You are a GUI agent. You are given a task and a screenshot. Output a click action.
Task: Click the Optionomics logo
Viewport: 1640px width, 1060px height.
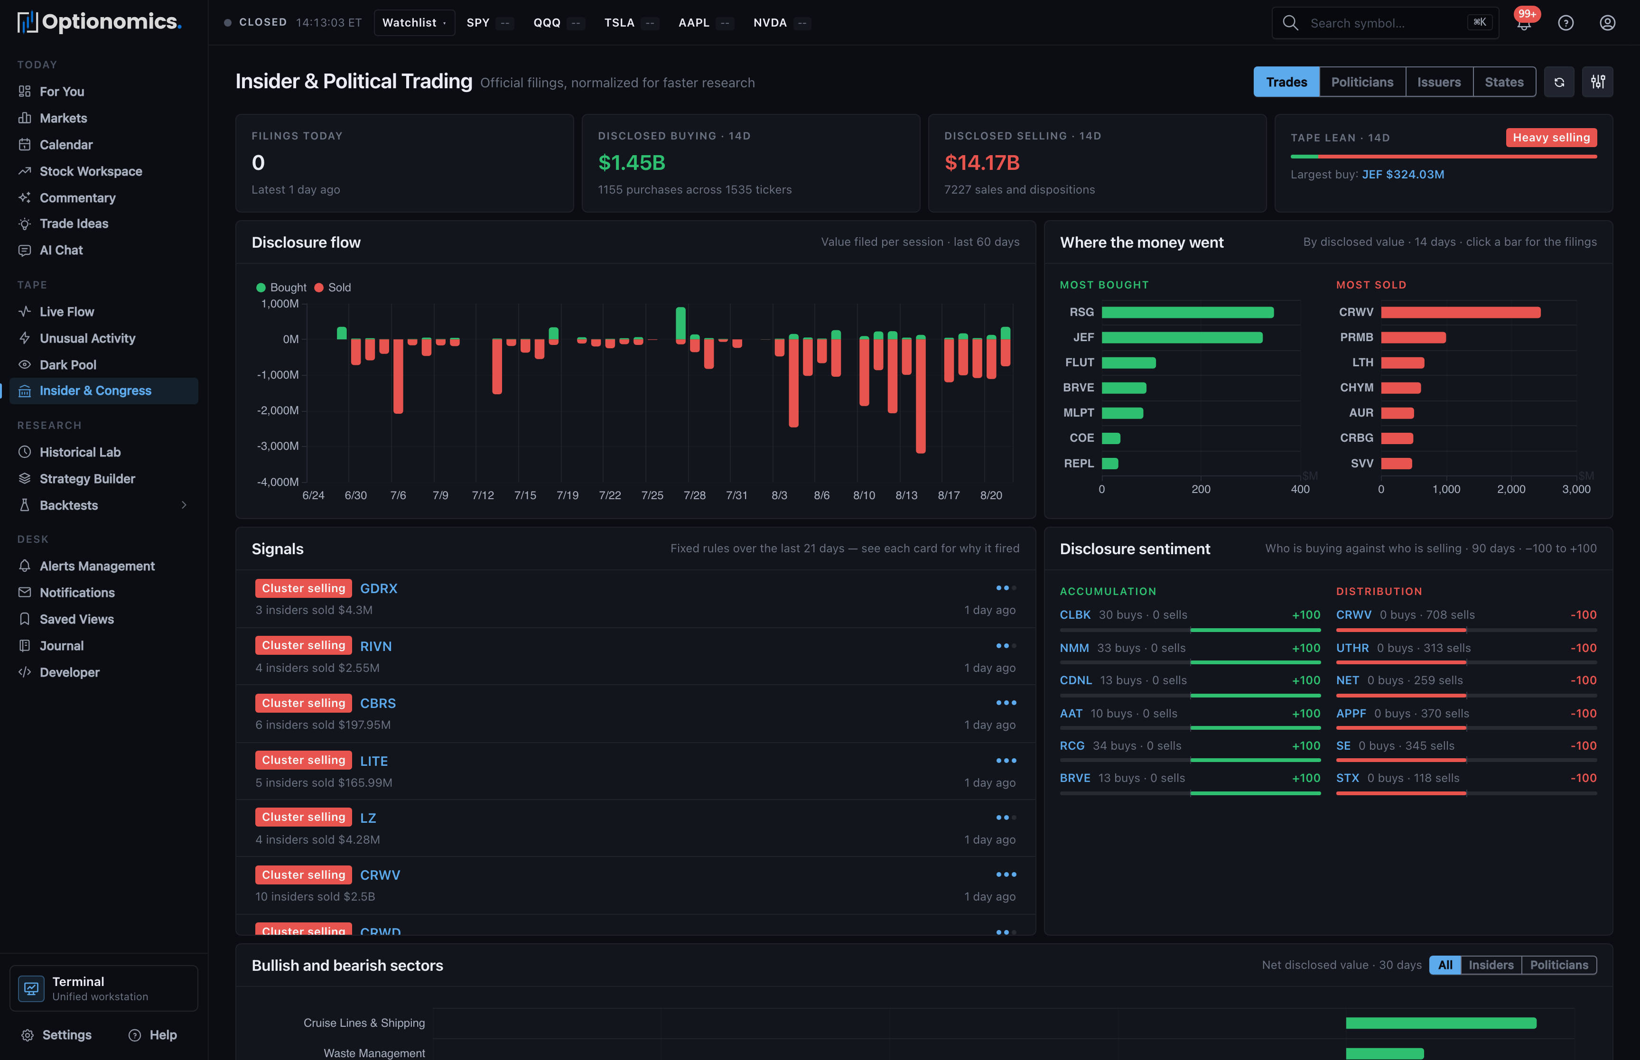[x=99, y=22]
